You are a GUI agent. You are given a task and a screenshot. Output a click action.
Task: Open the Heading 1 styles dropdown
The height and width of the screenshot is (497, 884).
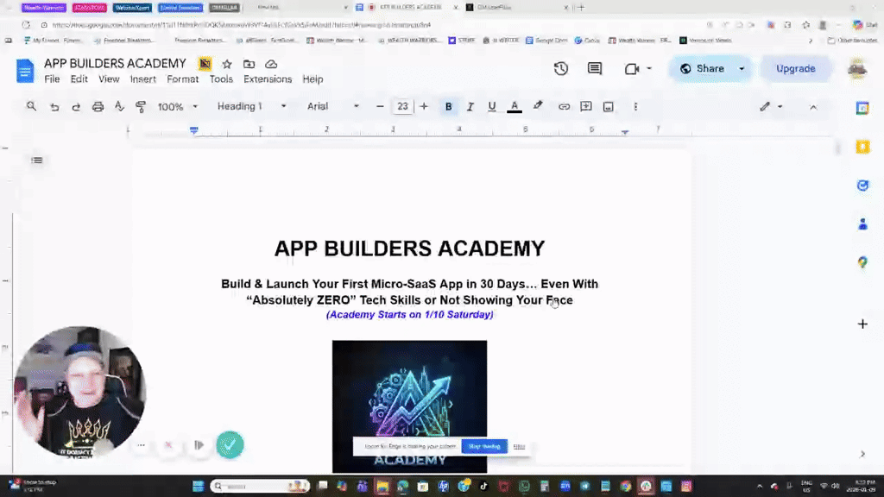pos(251,106)
